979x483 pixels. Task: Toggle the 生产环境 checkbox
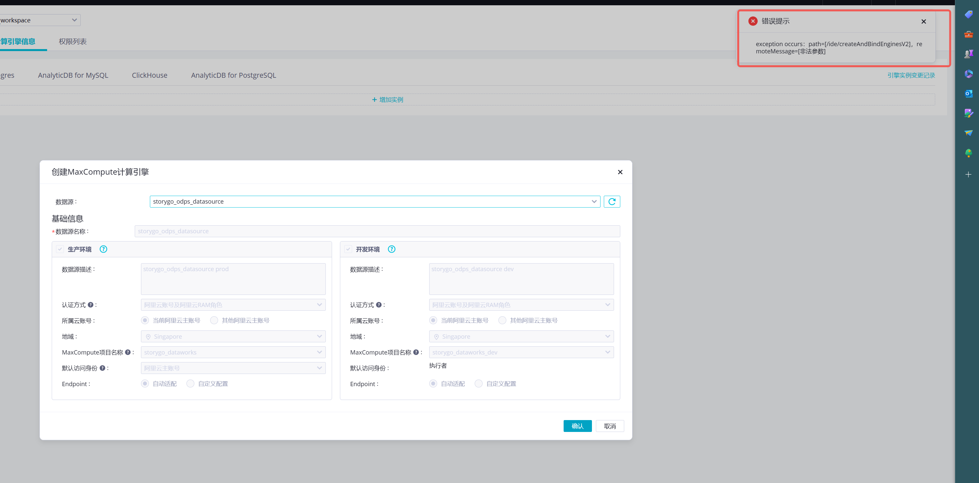(60, 249)
